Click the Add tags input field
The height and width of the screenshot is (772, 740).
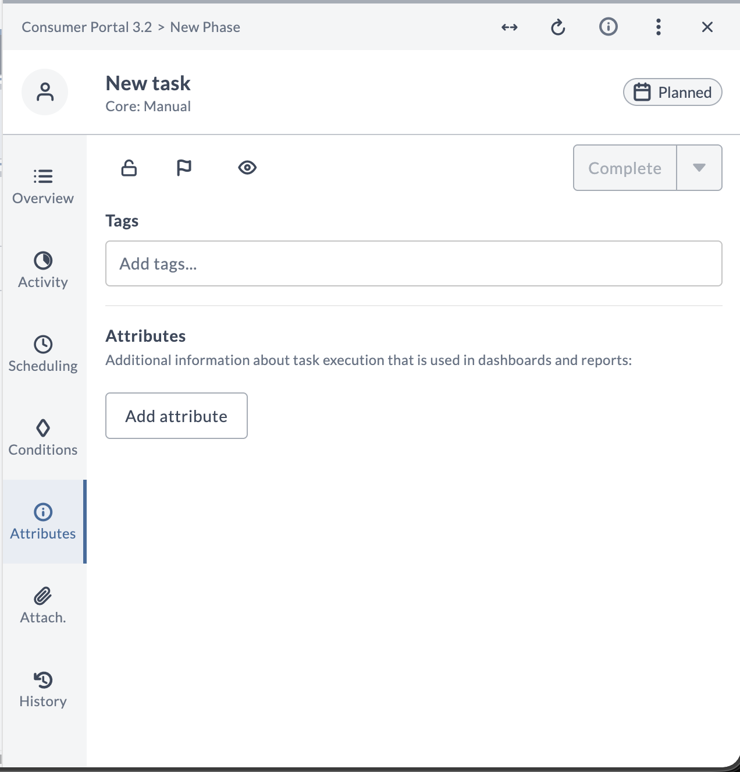(x=413, y=264)
